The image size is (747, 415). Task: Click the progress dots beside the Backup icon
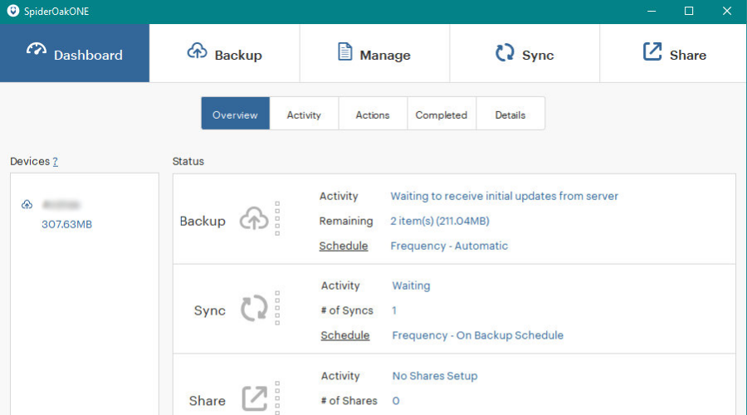pos(277,218)
